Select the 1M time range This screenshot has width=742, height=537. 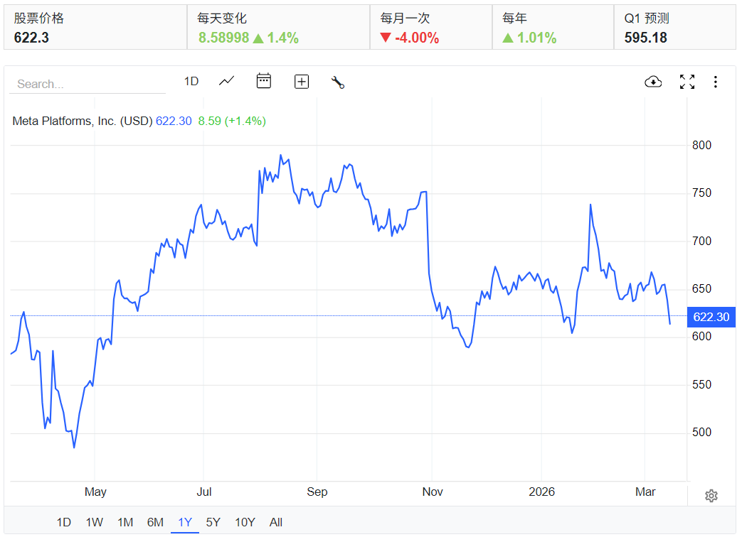click(125, 522)
